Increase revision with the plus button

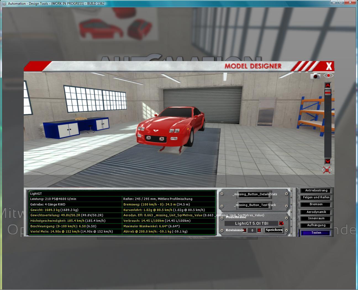(x=259, y=230)
